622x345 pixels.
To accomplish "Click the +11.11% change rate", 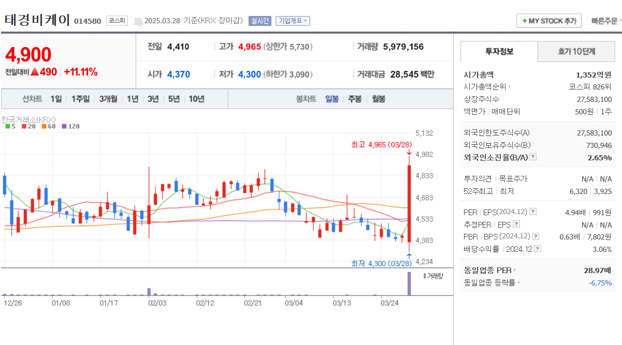I will (x=81, y=72).
